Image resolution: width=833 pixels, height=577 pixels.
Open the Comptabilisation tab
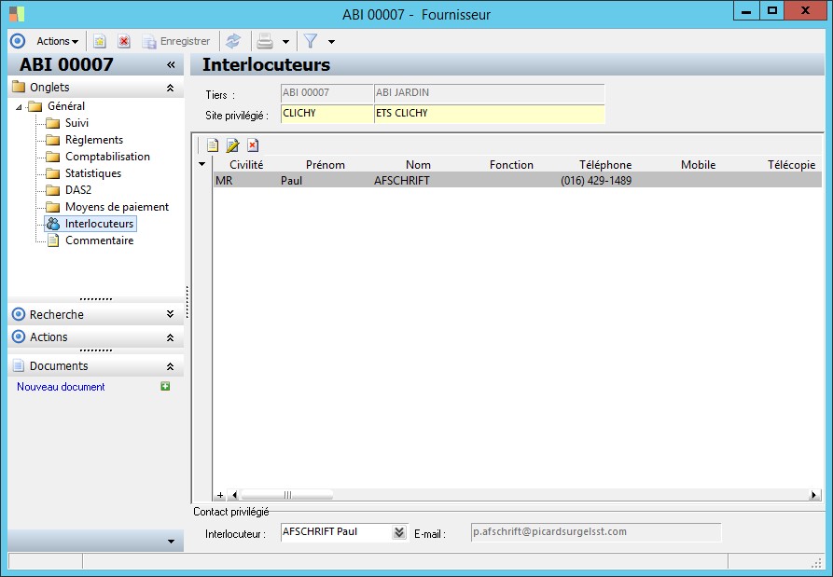pyautogui.click(x=107, y=157)
